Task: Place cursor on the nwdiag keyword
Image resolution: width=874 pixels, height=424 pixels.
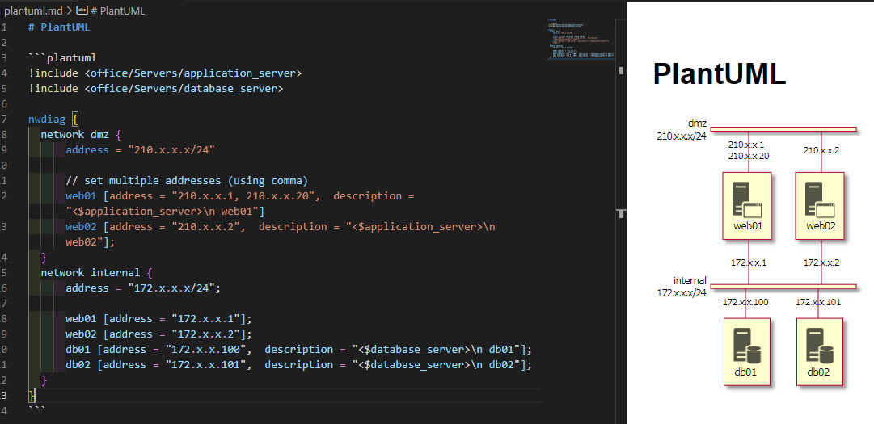Action: (x=47, y=120)
